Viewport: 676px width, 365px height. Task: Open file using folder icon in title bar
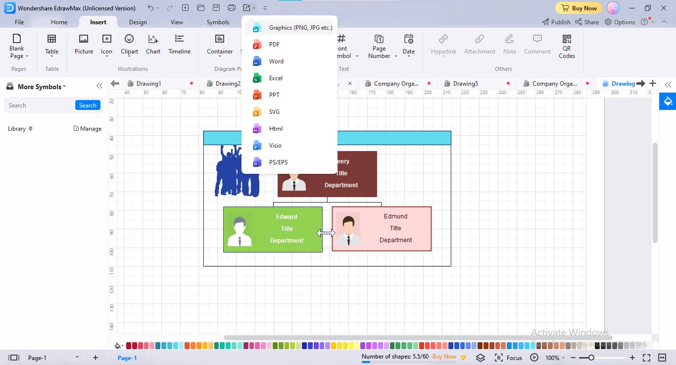(200, 8)
